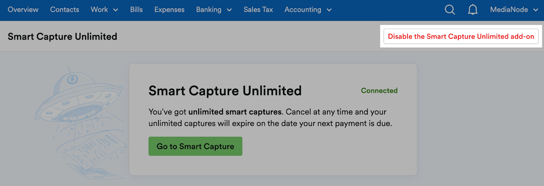Click the Accounting menu label
544x186 pixels.
(x=303, y=10)
